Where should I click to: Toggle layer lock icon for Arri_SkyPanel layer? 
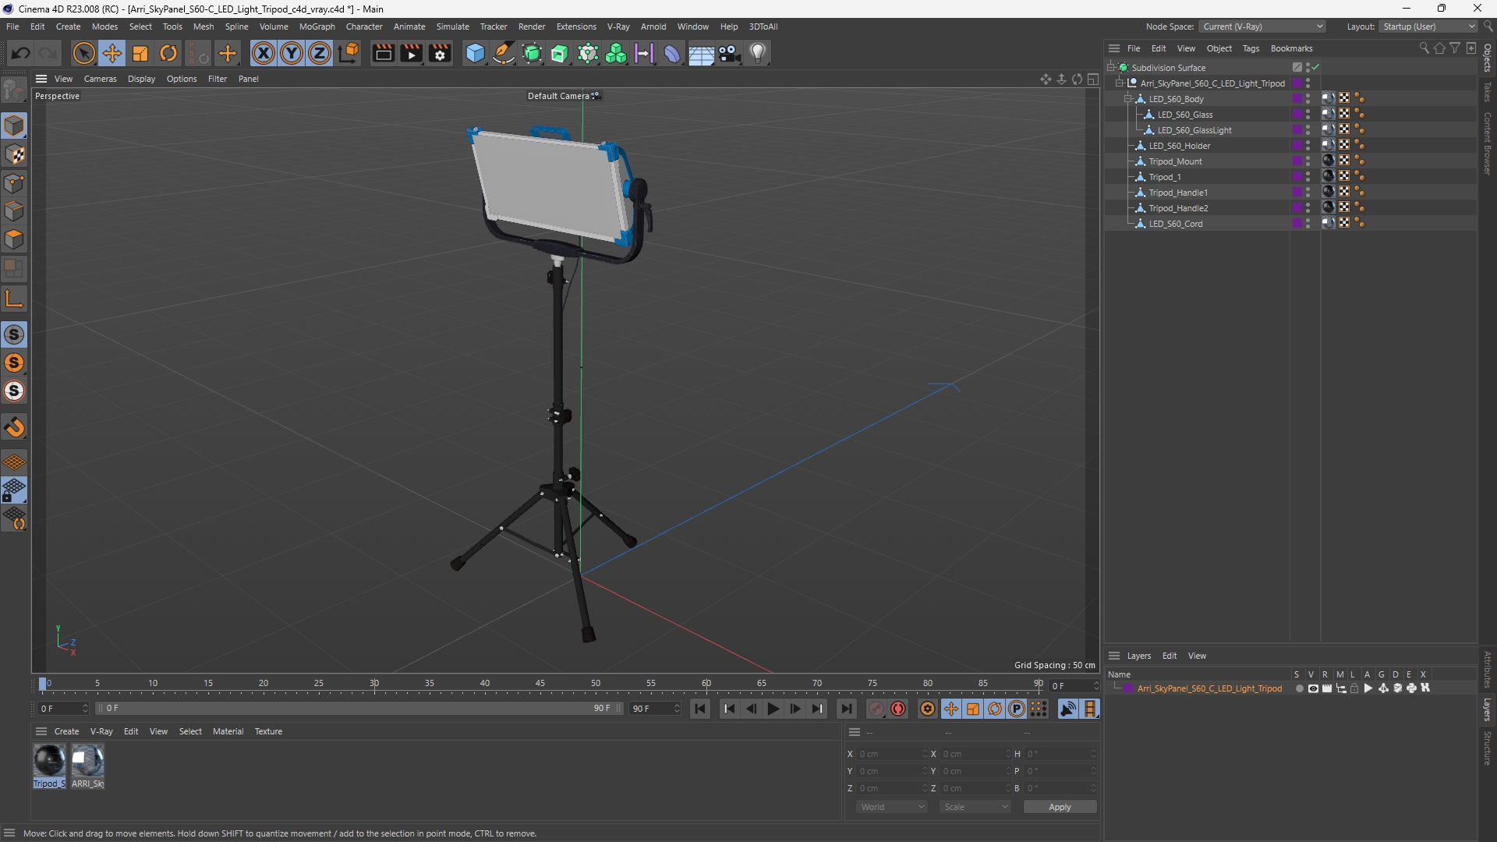(x=1354, y=688)
